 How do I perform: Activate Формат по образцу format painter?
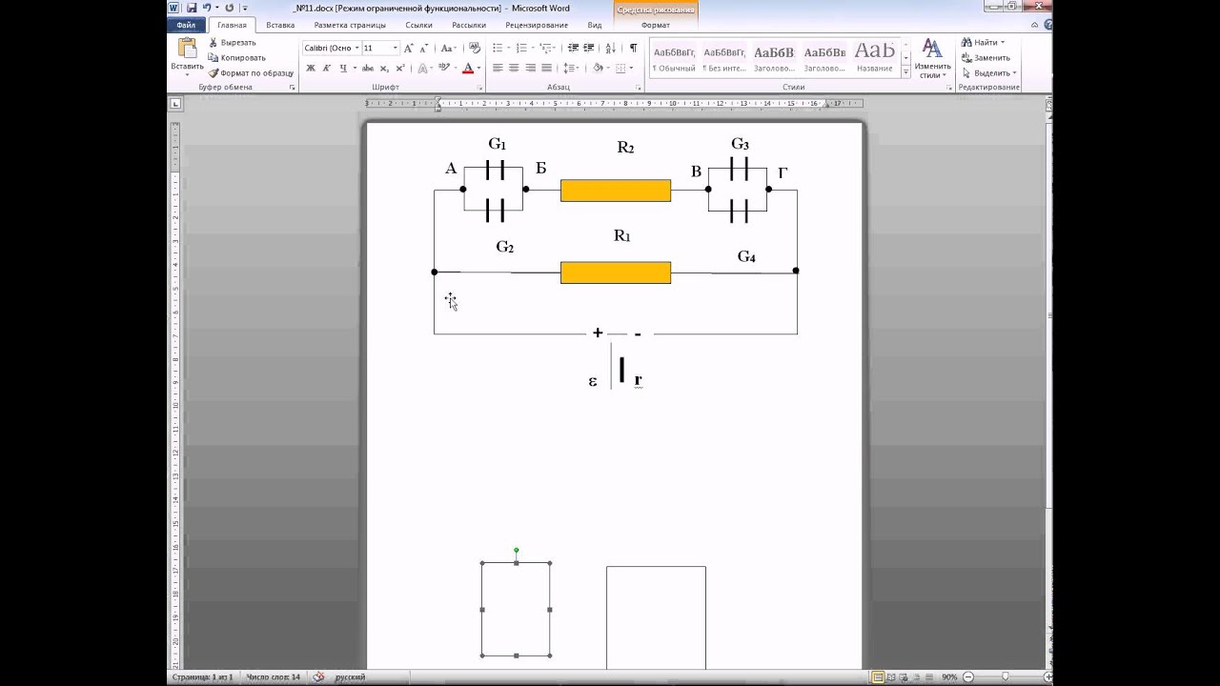(x=251, y=72)
